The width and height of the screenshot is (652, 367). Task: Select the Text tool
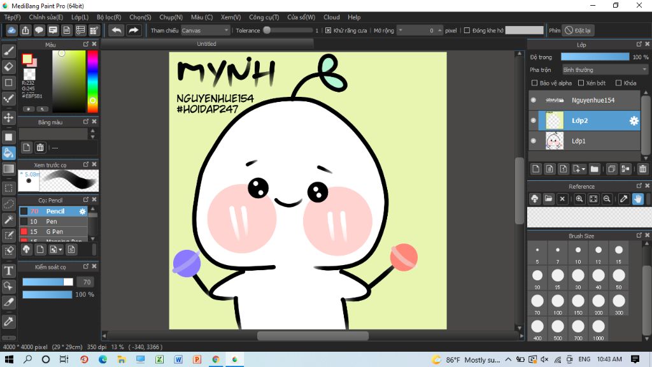(9, 271)
